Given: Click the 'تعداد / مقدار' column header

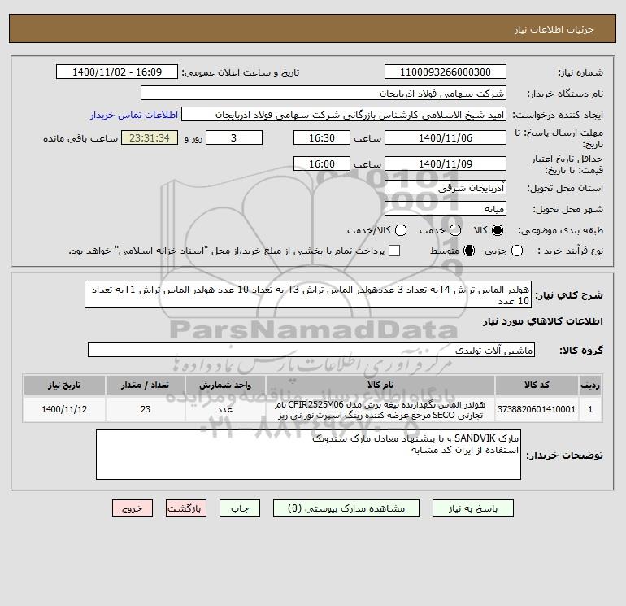Looking at the screenshot, I should tap(146, 385).
